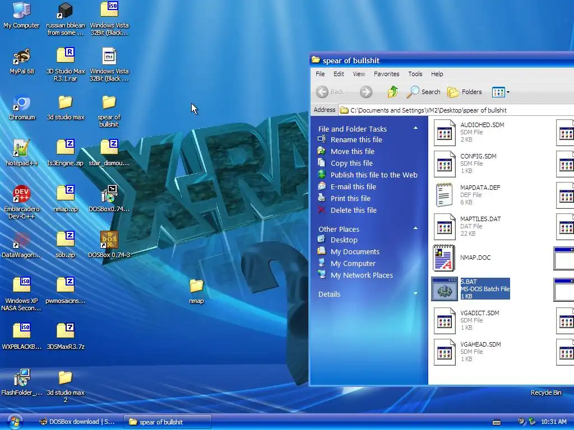Select the DataWagon desktop shortcut
The height and width of the screenshot is (430, 574).
click(x=22, y=245)
